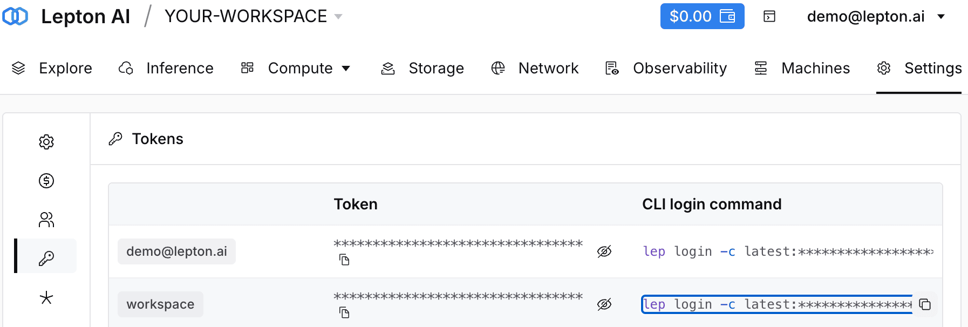Open the asterisk icon in sidebar
Image resolution: width=968 pixels, height=327 pixels.
(x=46, y=297)
